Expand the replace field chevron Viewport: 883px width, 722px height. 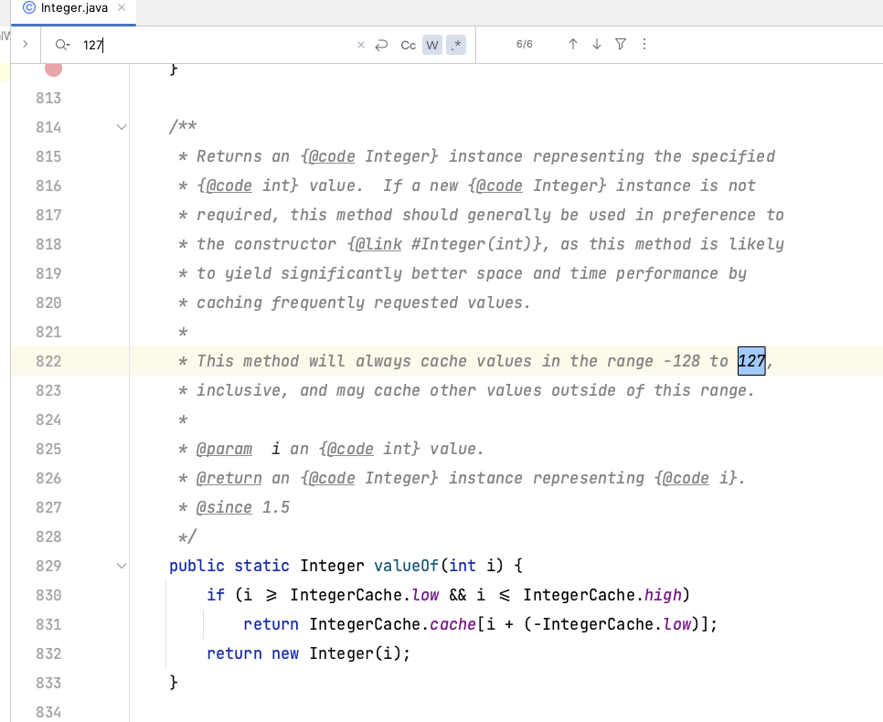click(25, 44)
